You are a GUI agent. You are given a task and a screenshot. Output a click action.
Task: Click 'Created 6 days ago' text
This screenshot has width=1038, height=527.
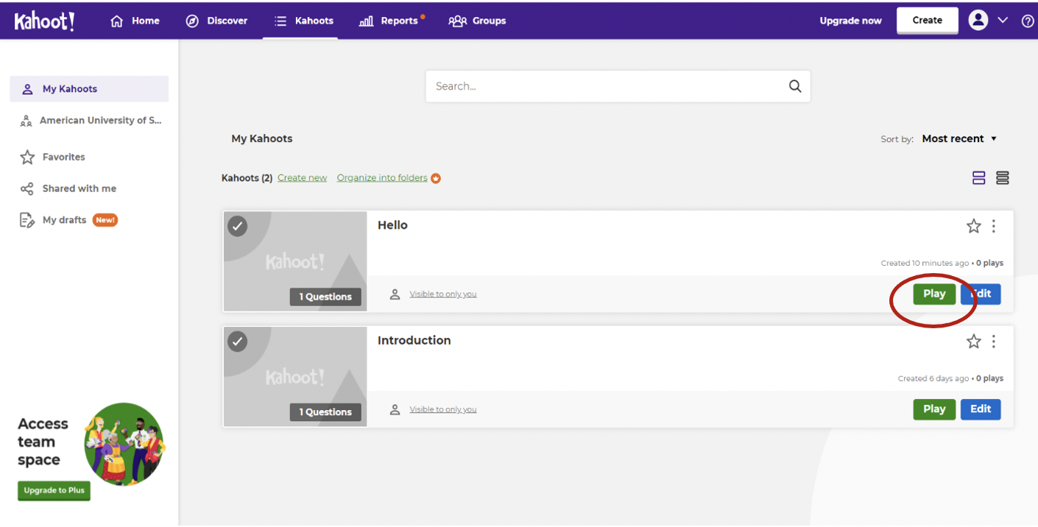[x=933, y=379]
